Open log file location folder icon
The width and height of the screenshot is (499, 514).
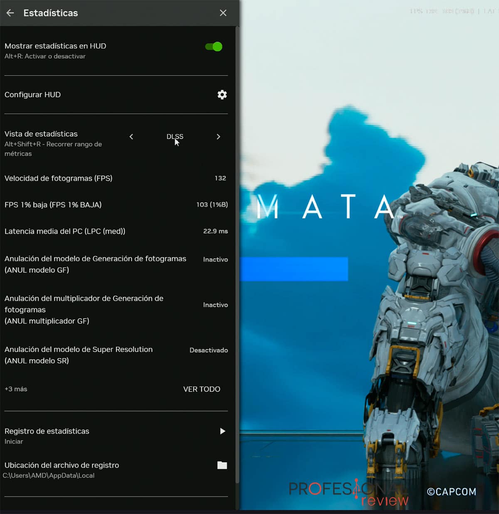222,465
